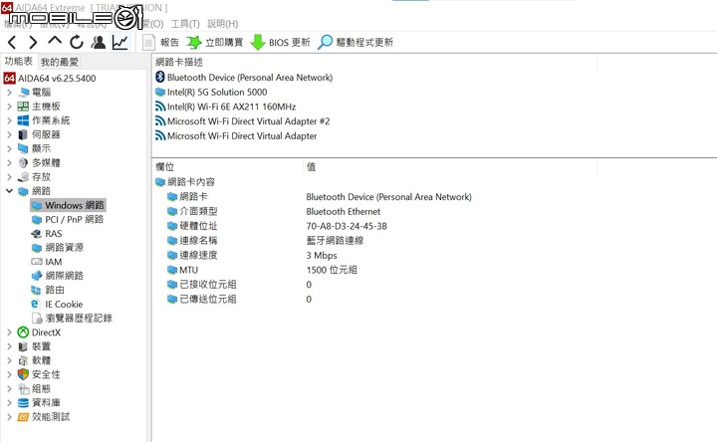The height and width of the screenshot is (442, 717).
Task: Open the user management toolbar icon
Action: (x=98, y=43)
